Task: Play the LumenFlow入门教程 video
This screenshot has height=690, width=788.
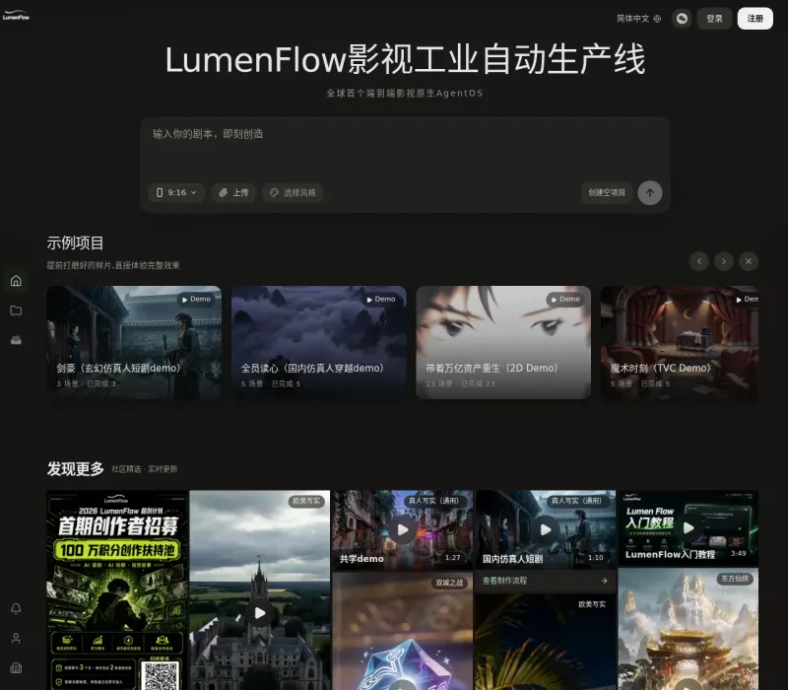Action: click(x=689, y=527)
